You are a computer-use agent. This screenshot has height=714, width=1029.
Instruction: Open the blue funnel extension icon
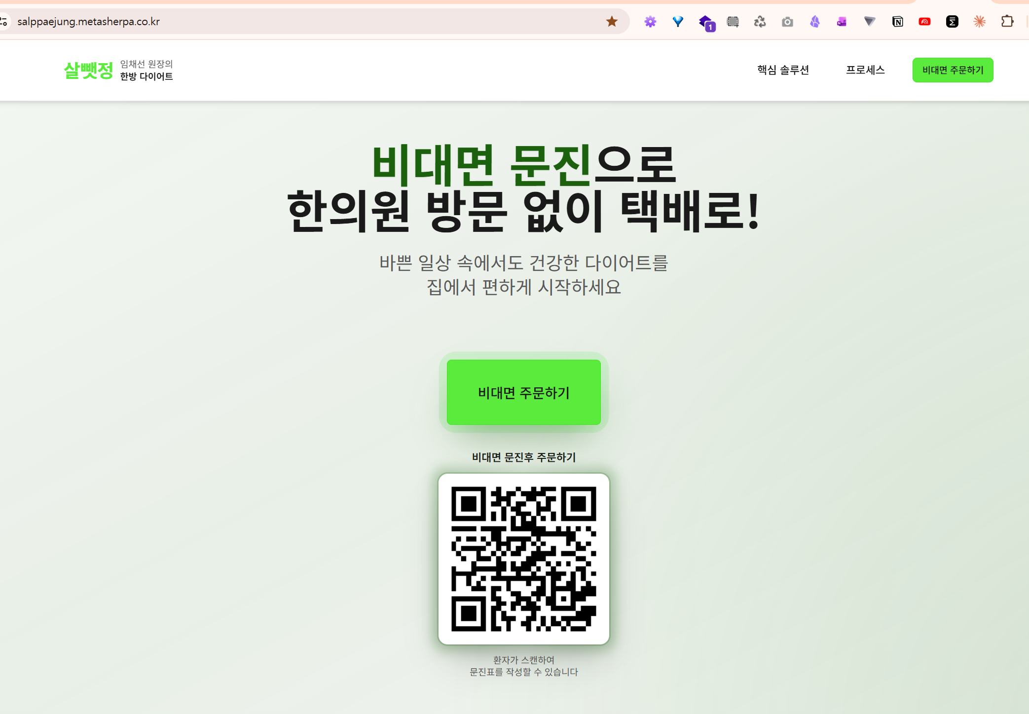click(x=678, y=21)
